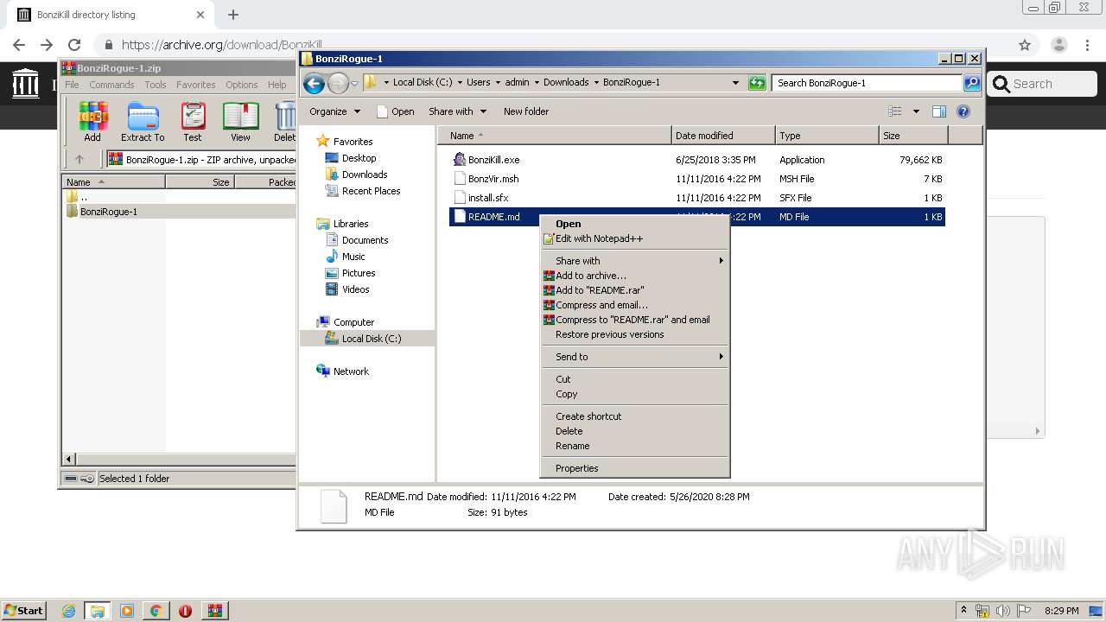Choose Copy in the context menu

tap(635, 394)
